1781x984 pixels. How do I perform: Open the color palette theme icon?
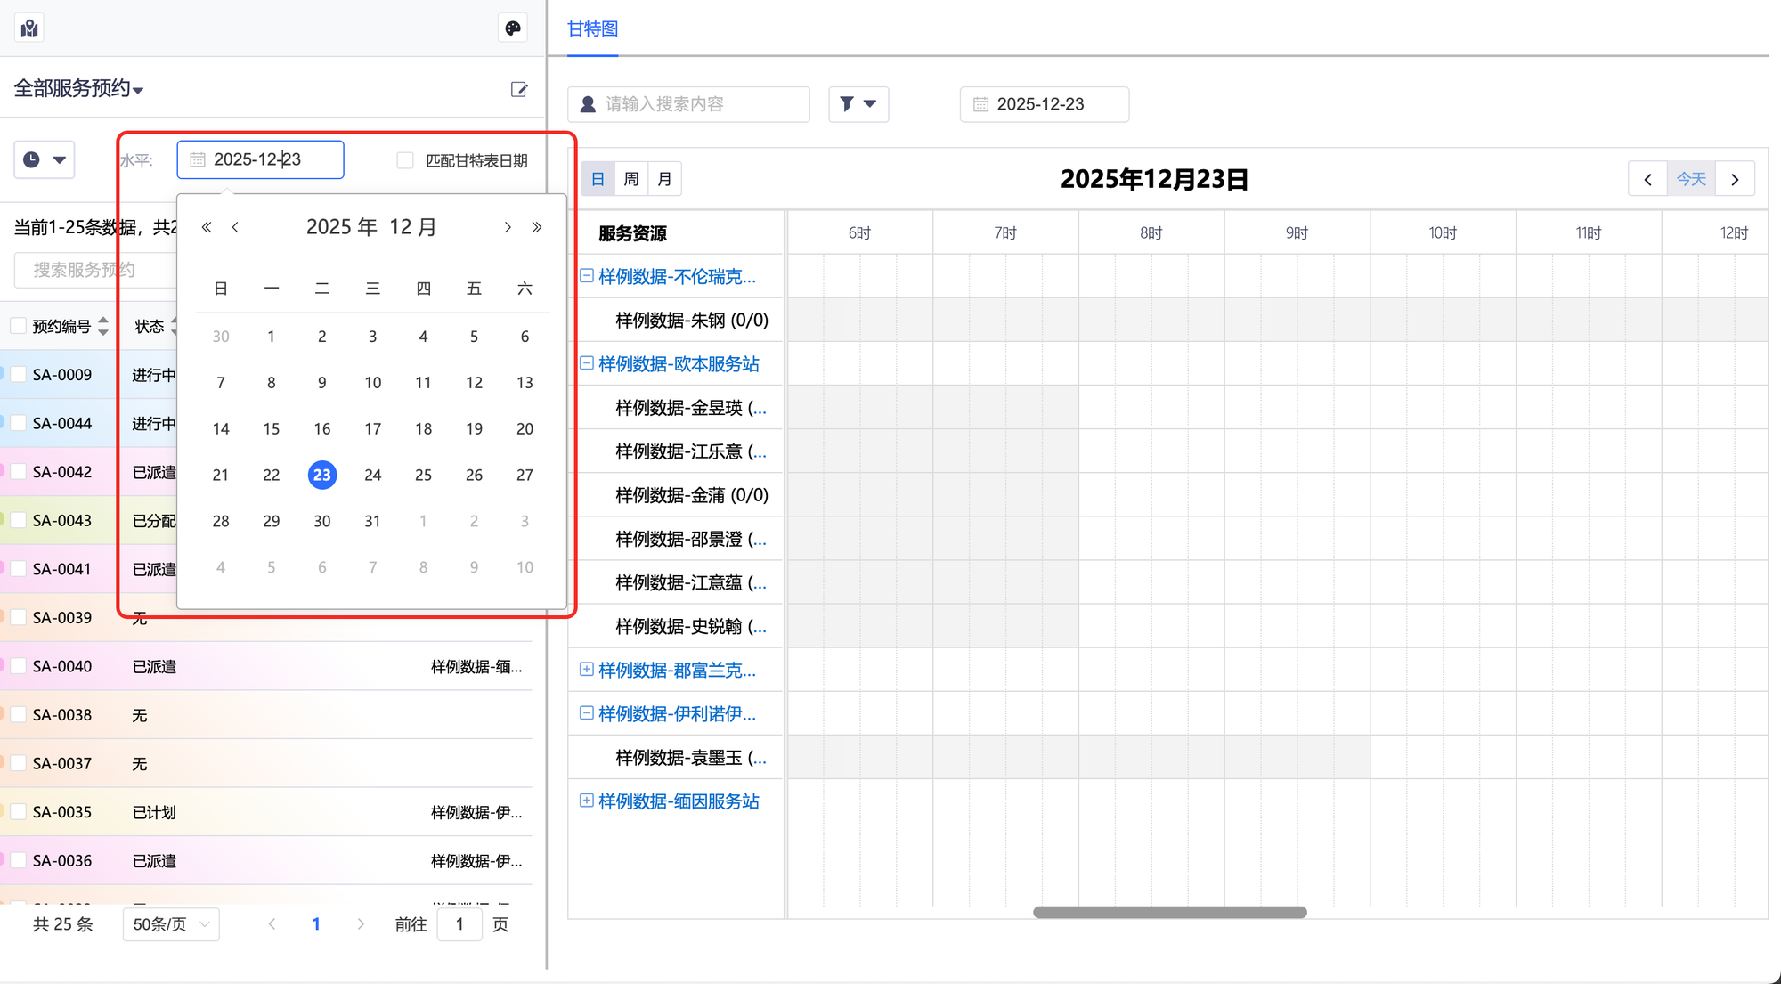tap(513, 28)
